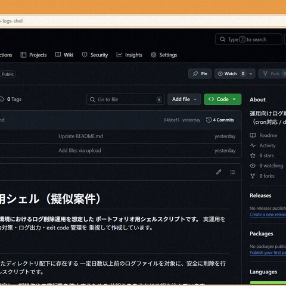Open the Projects tab

[x=33, y=55]
